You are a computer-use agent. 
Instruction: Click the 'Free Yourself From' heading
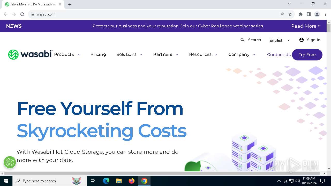(100, 109)
